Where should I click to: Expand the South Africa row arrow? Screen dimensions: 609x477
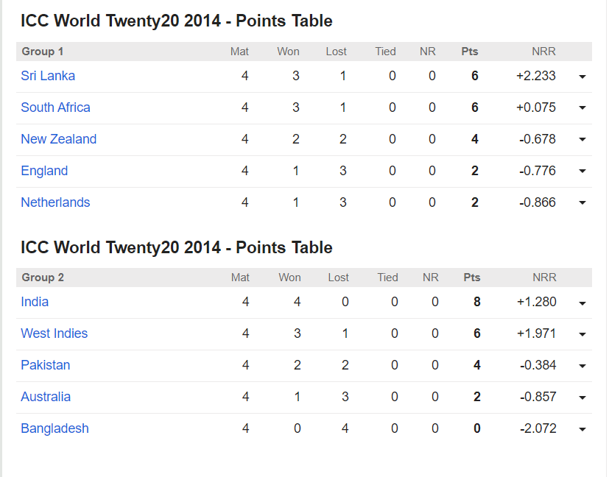pyautogui.click(x=582, y=108)
